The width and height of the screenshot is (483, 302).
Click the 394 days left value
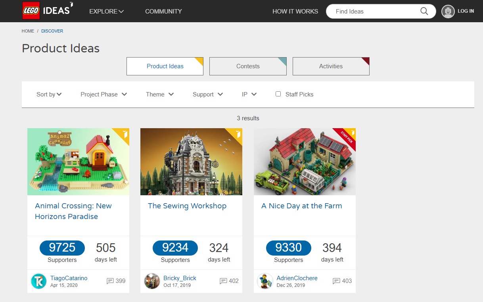(332, 248)
